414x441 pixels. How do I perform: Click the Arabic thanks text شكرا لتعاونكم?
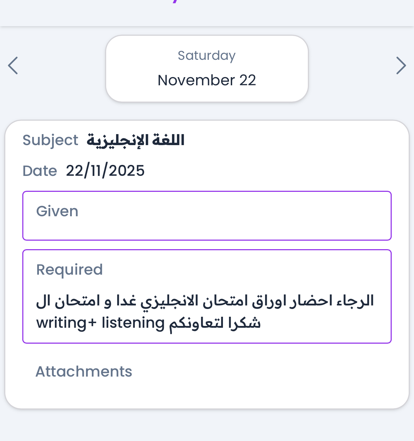(x=214, y=323)
